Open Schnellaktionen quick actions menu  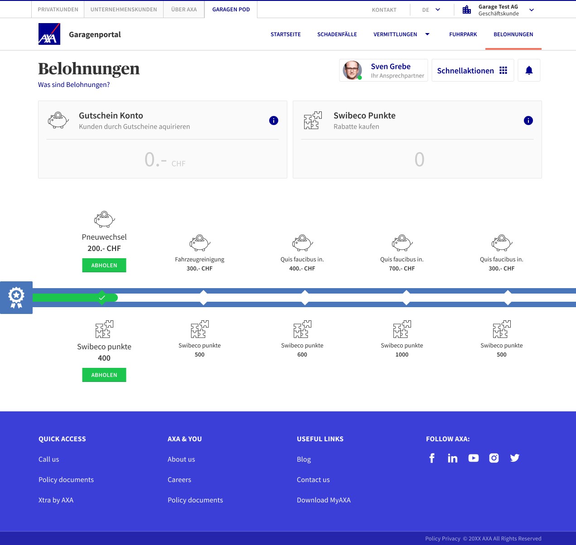(x=473, y=70)
